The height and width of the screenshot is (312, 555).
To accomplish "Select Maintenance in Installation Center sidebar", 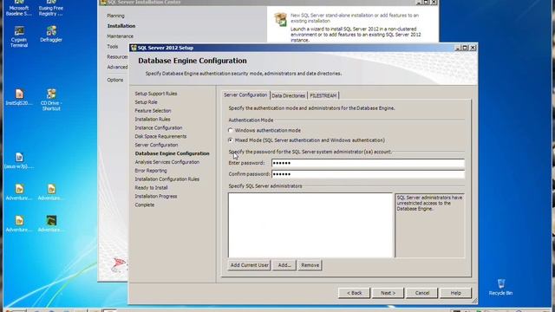I will pos(121,36).
